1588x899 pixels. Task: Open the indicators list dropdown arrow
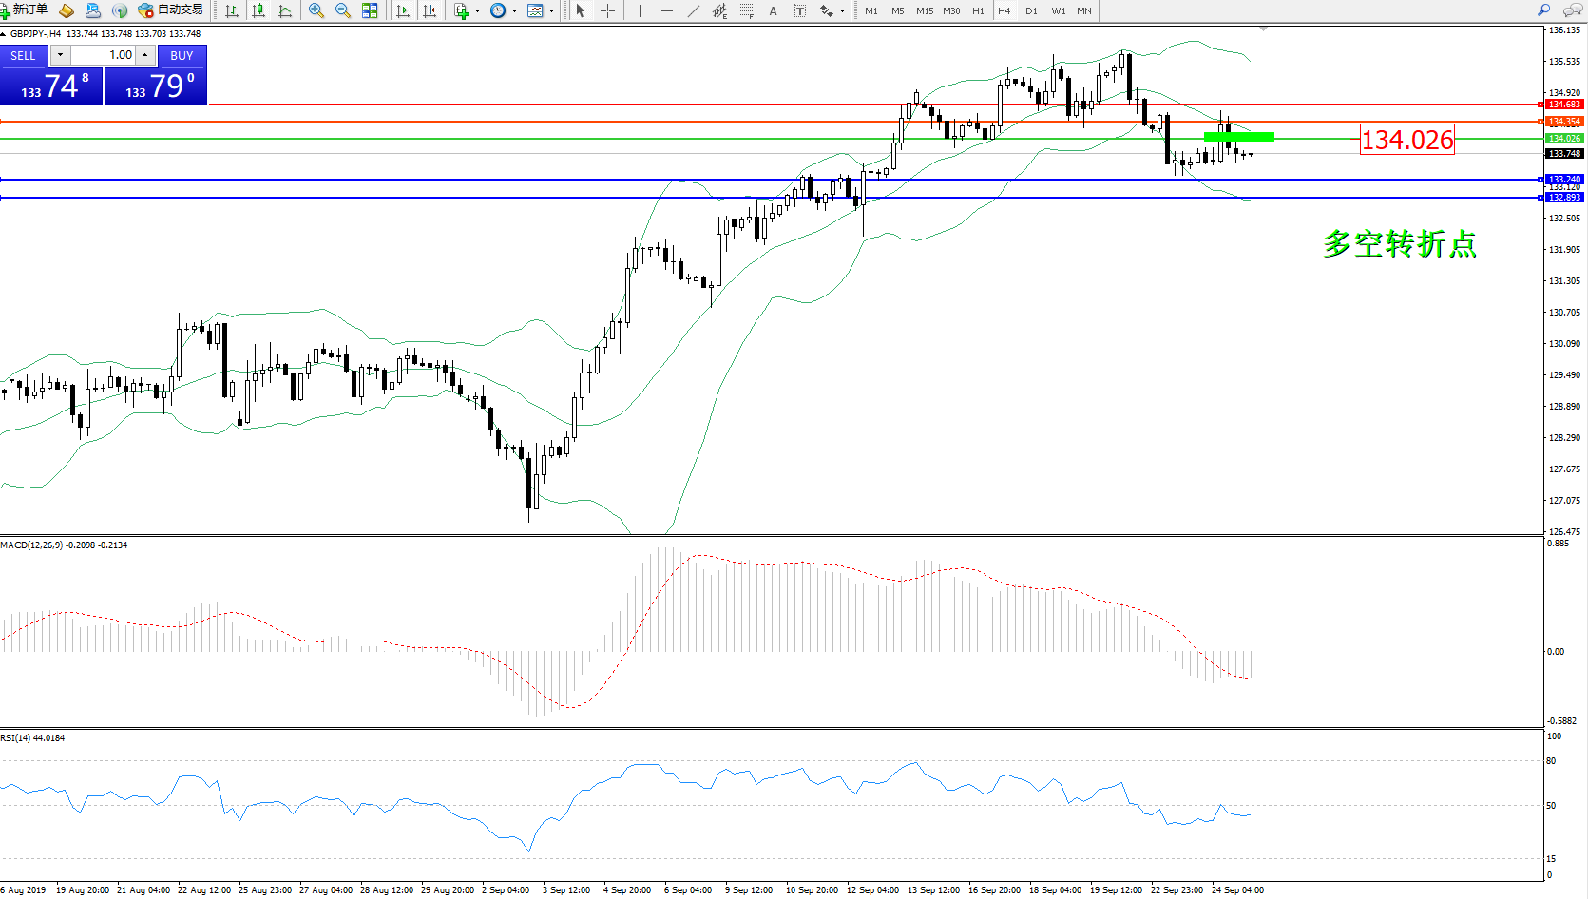pos(477,11)
